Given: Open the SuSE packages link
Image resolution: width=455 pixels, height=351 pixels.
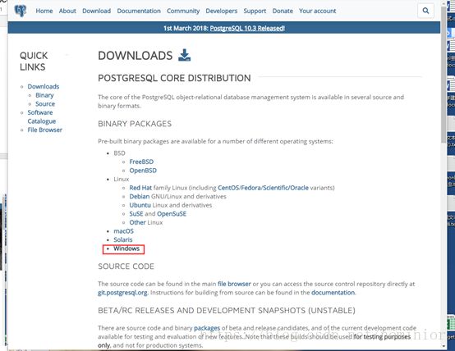Looking at the screenshot, I should [136, 214].
